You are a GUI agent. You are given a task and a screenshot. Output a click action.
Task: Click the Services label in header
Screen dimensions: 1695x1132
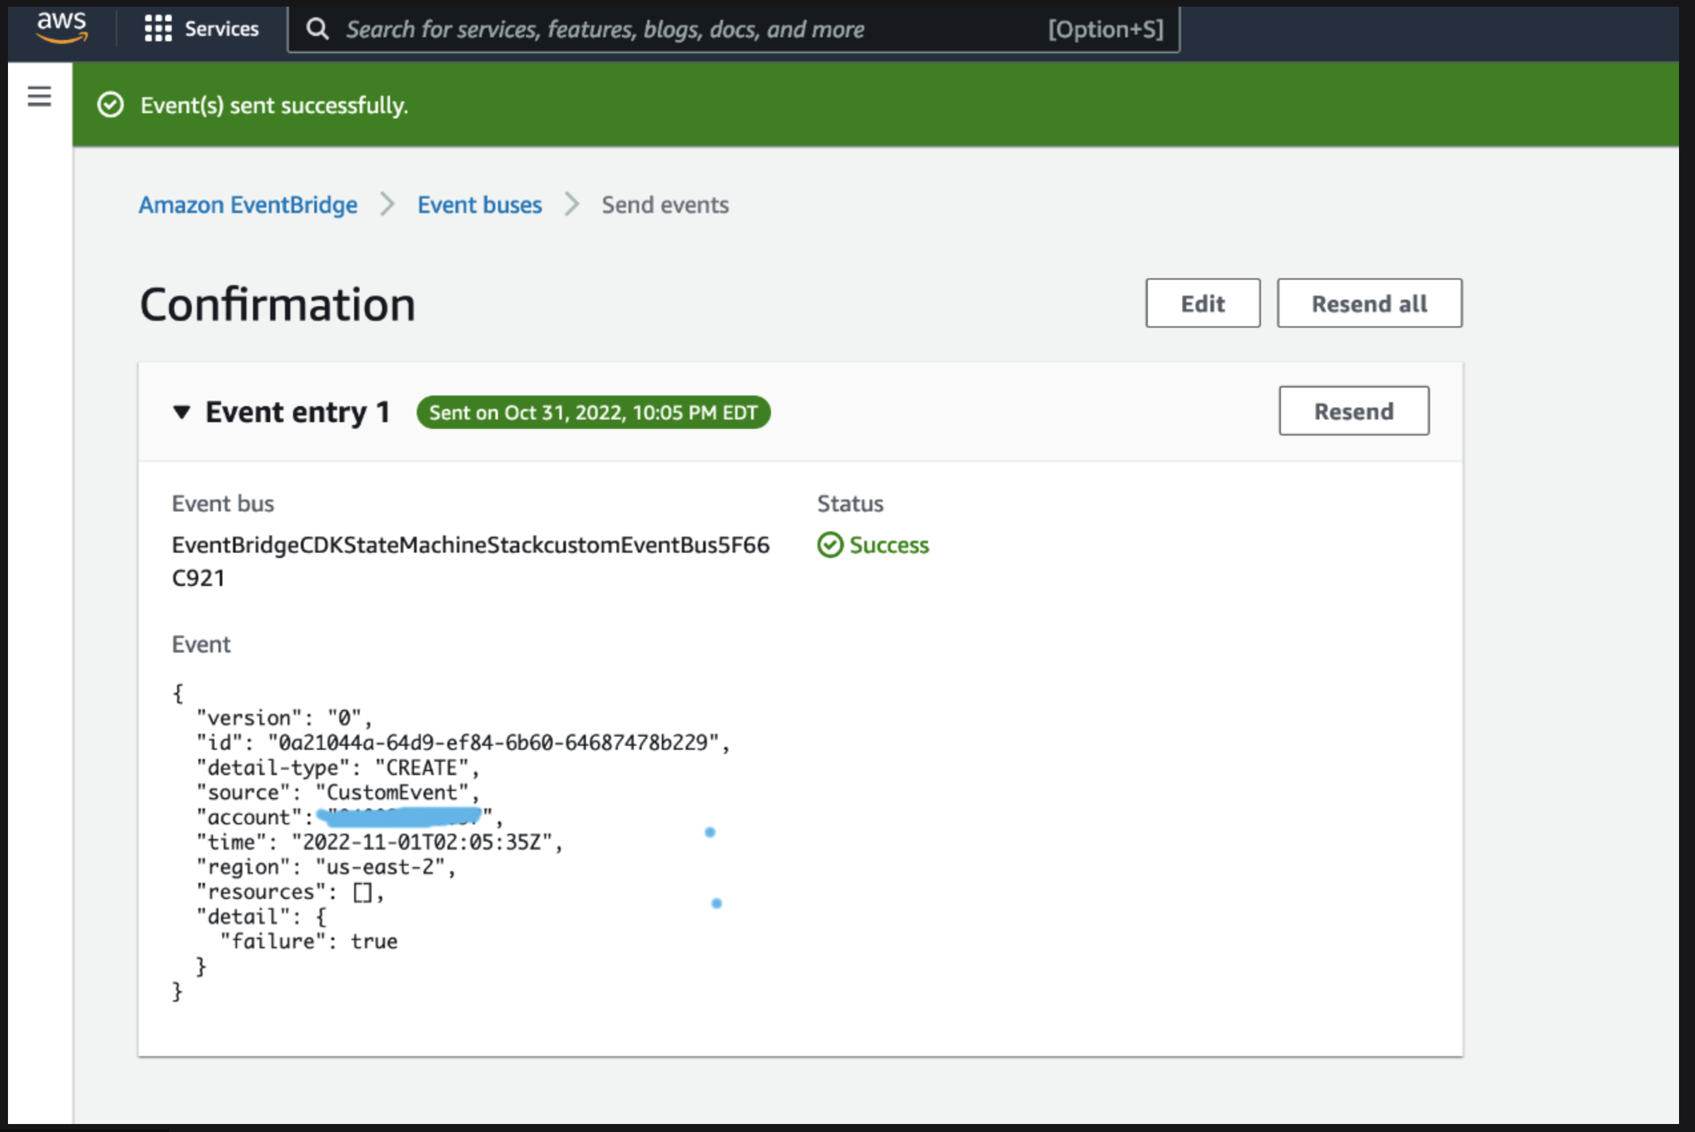tap(222, 29)
